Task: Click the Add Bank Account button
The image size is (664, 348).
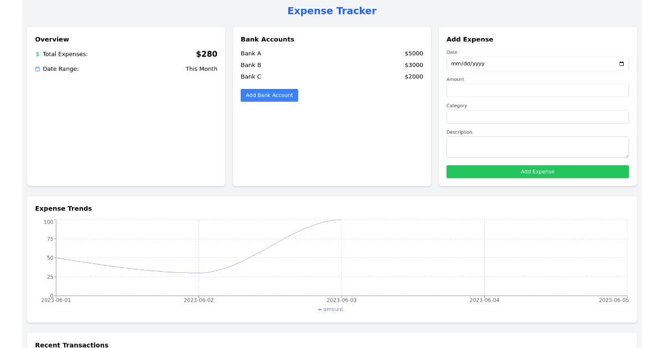Action: pos(269,95)
